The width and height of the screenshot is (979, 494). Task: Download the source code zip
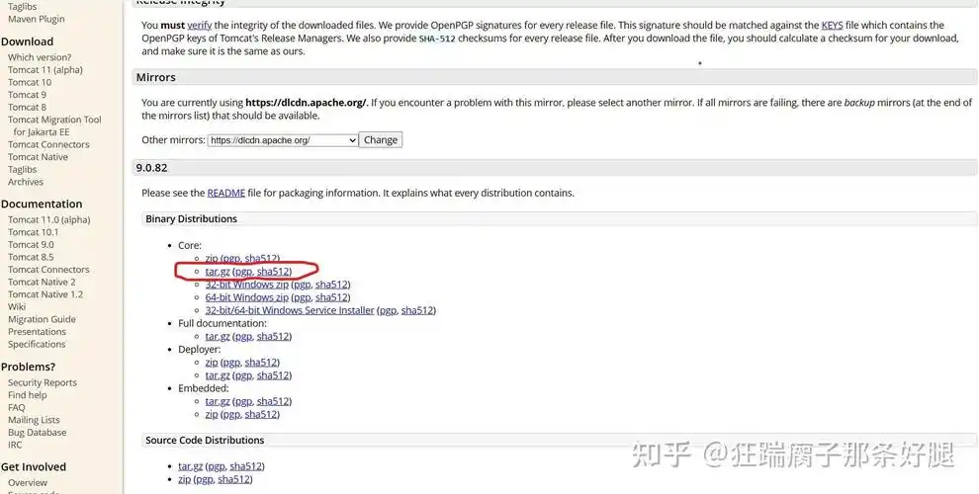coord(185,479)
